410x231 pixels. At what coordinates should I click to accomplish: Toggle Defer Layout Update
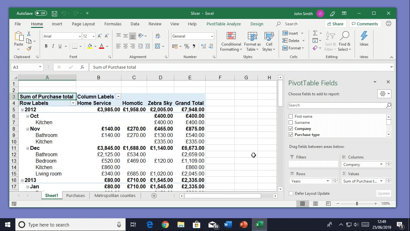pyautogui.click(x=291, y=193)
